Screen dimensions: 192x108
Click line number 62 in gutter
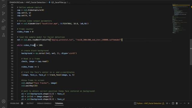[x=12, y=40]
